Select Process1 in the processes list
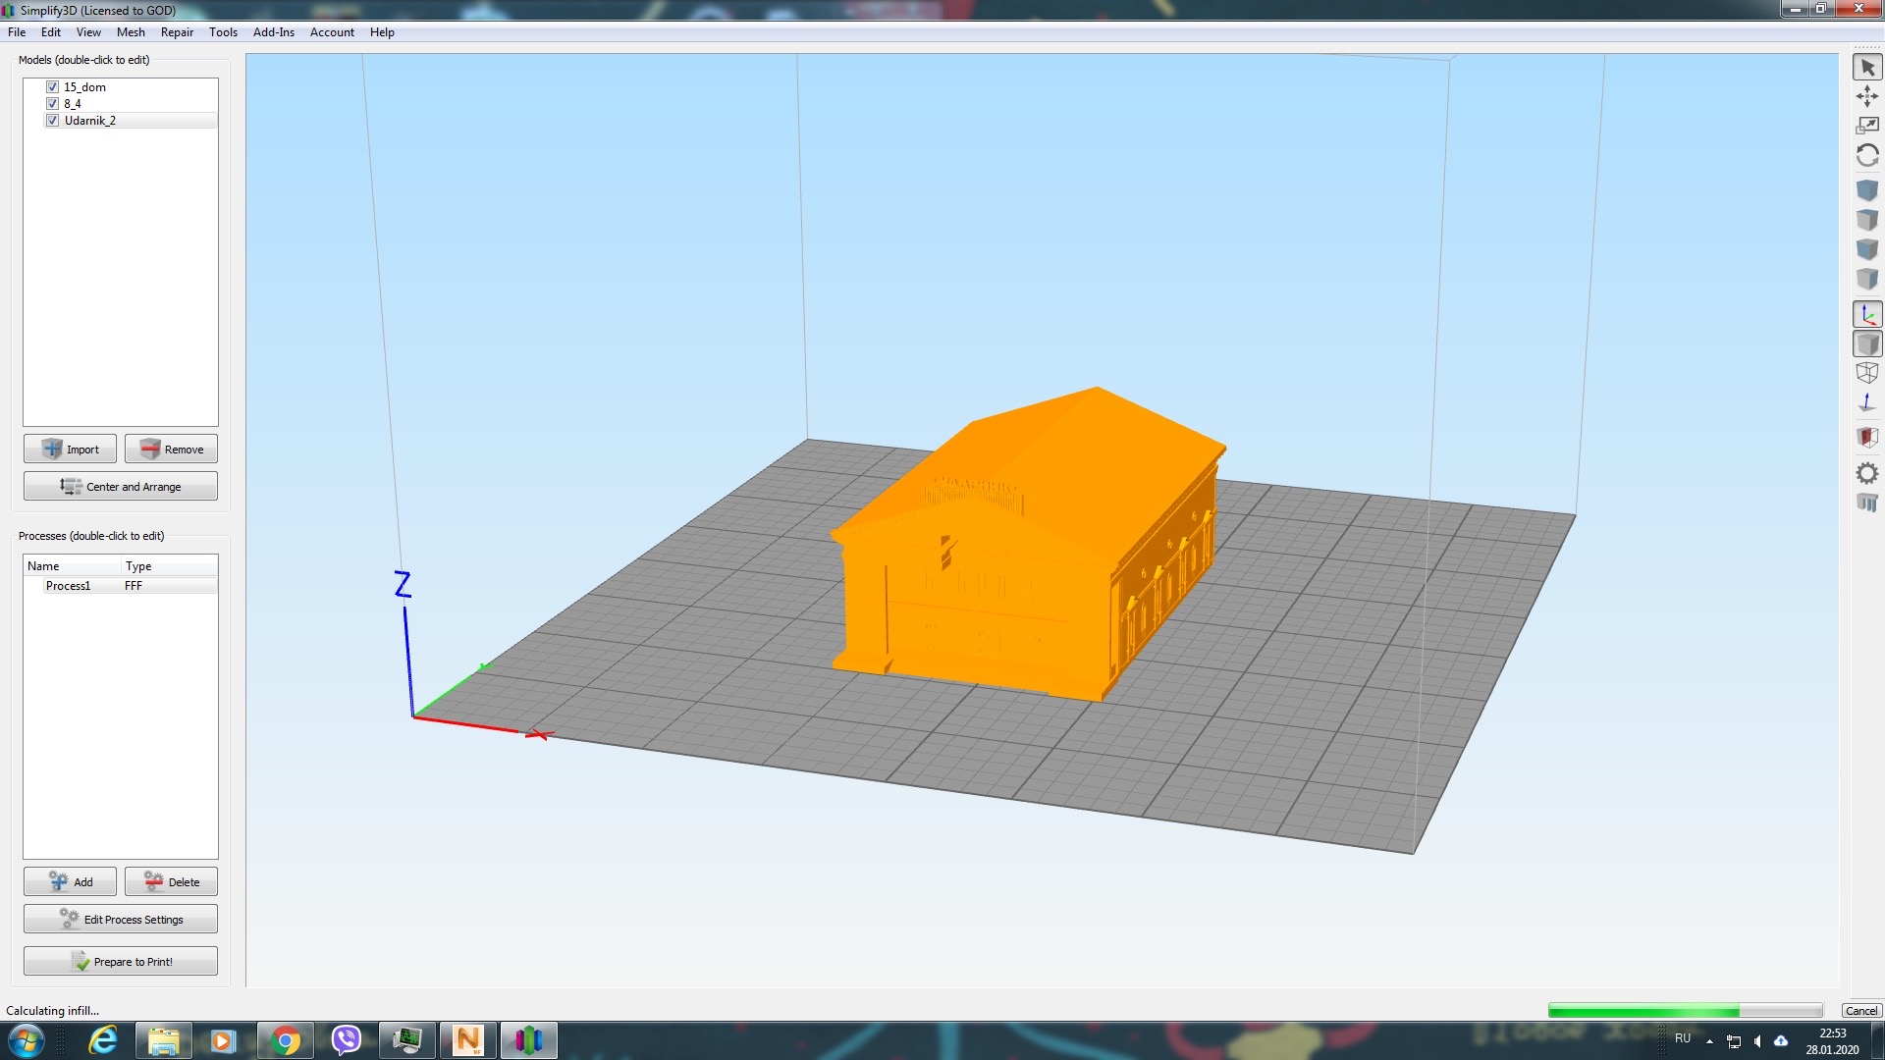The width and height of the screenshot is (1885, 1060). point(69,586)
